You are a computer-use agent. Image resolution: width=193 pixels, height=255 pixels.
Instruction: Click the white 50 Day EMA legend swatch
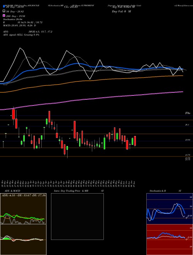coord(4,11)
